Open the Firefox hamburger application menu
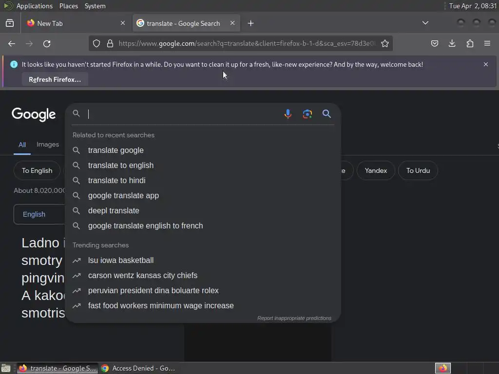499x374 pixels. [487, 43]
